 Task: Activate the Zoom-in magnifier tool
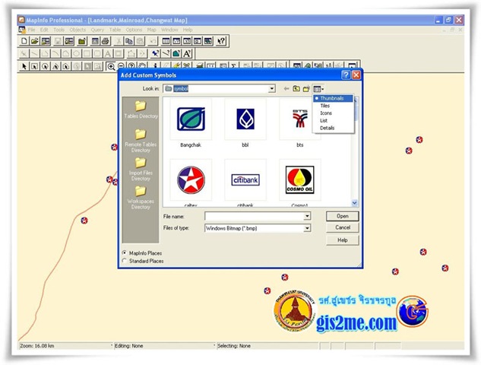(x=111, y=66)
